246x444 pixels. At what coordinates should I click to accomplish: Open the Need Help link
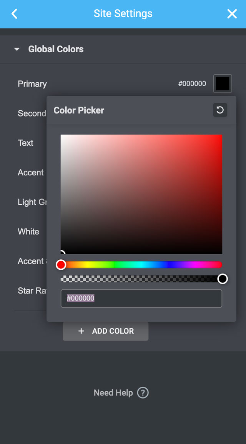point(113,393)
